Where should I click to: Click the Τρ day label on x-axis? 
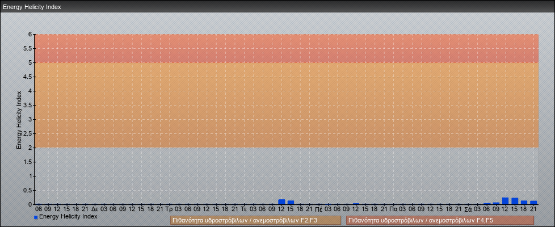click(169, 209)
